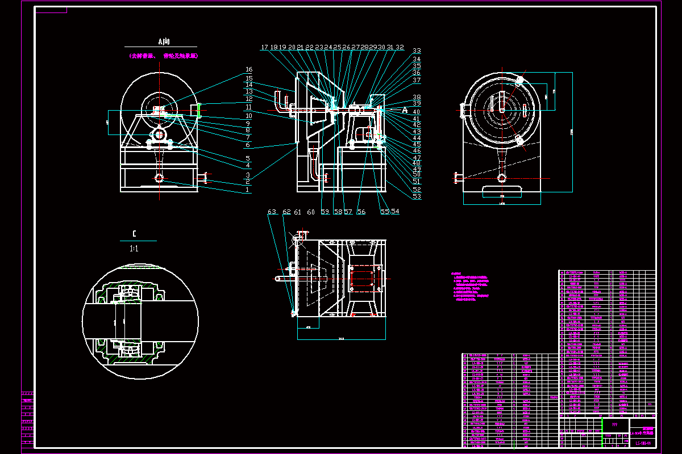
Task: Click part callout number 52
Action: [x=417, y=190]
